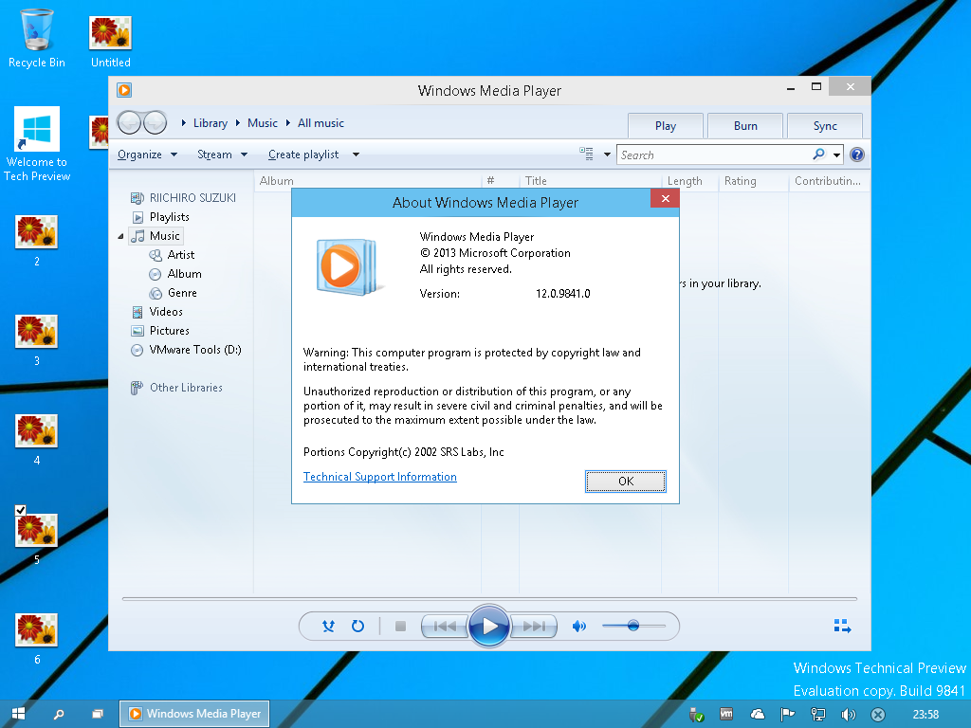Browse music by Artist
This screenshot has width=971, height=728.
[173, 255]
